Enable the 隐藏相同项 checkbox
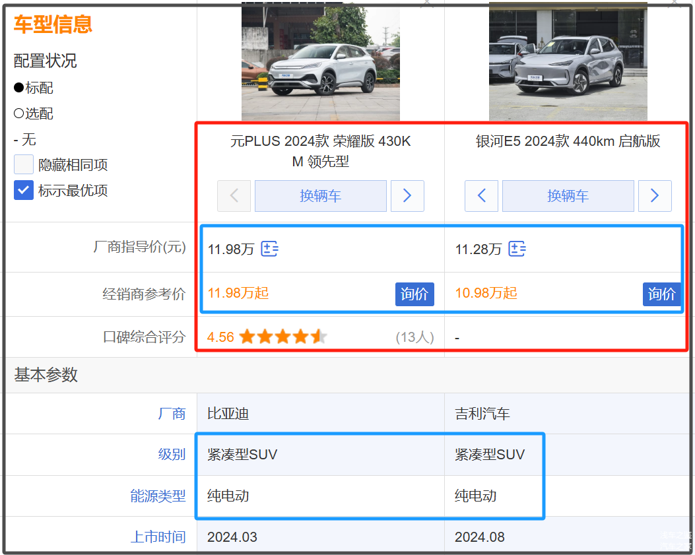Screen dimensions: 695x555 tap(24, 165)
